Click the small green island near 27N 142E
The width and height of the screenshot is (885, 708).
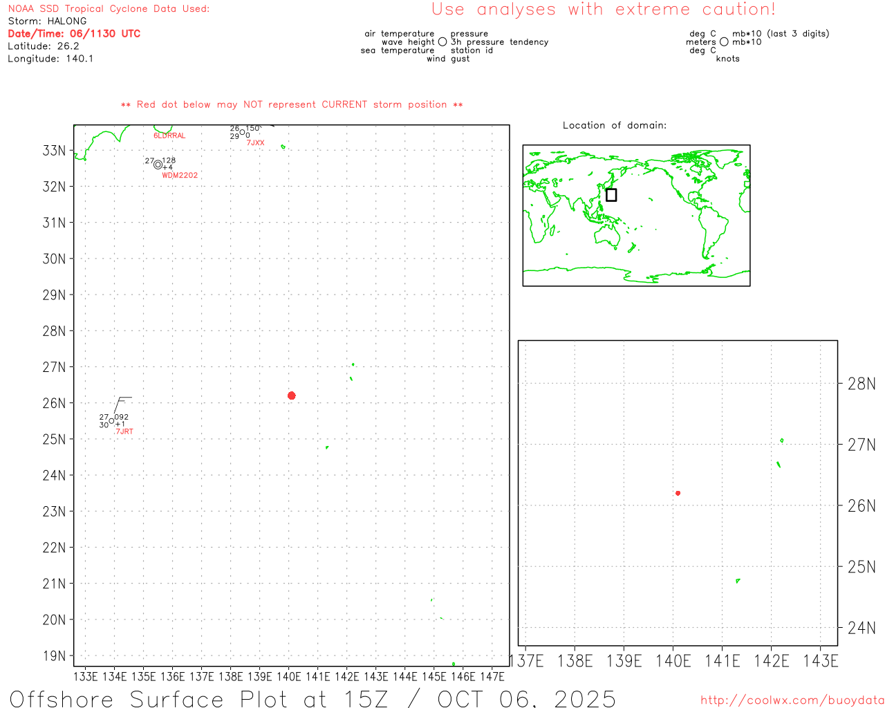[x=353, y=364]
